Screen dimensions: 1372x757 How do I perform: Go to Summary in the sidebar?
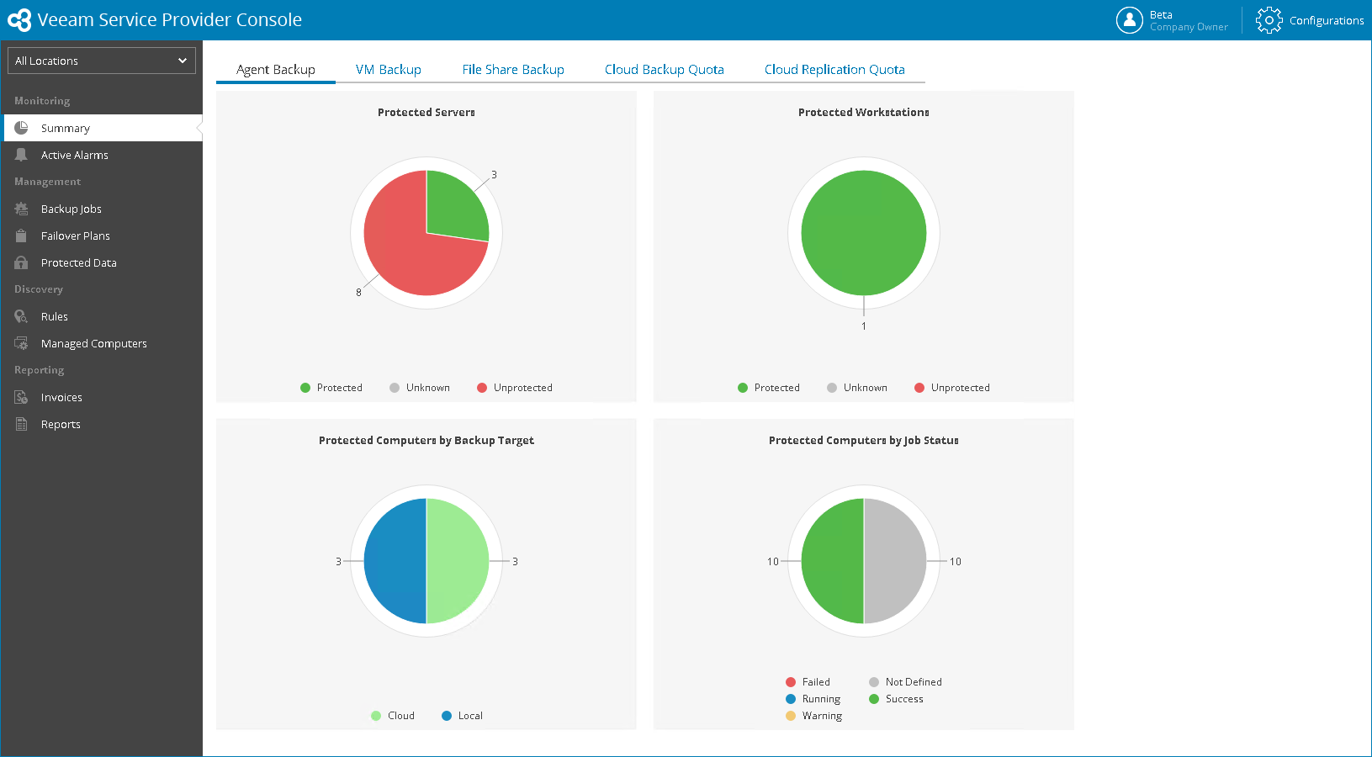[x=102, y=128]
